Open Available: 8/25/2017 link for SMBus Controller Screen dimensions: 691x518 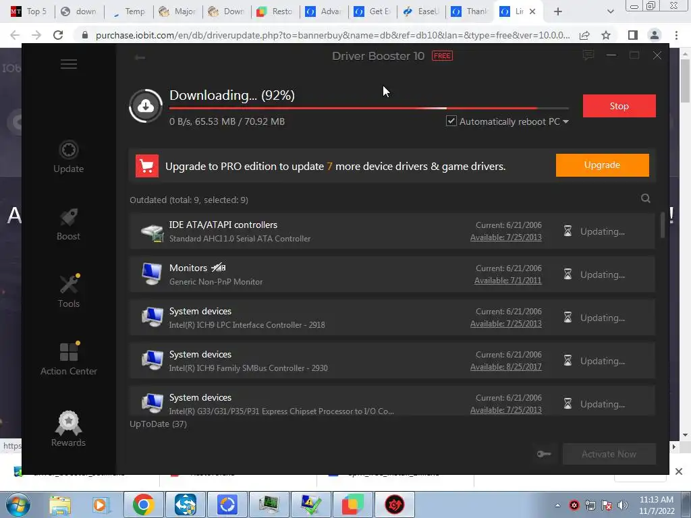tap(506, 366)
